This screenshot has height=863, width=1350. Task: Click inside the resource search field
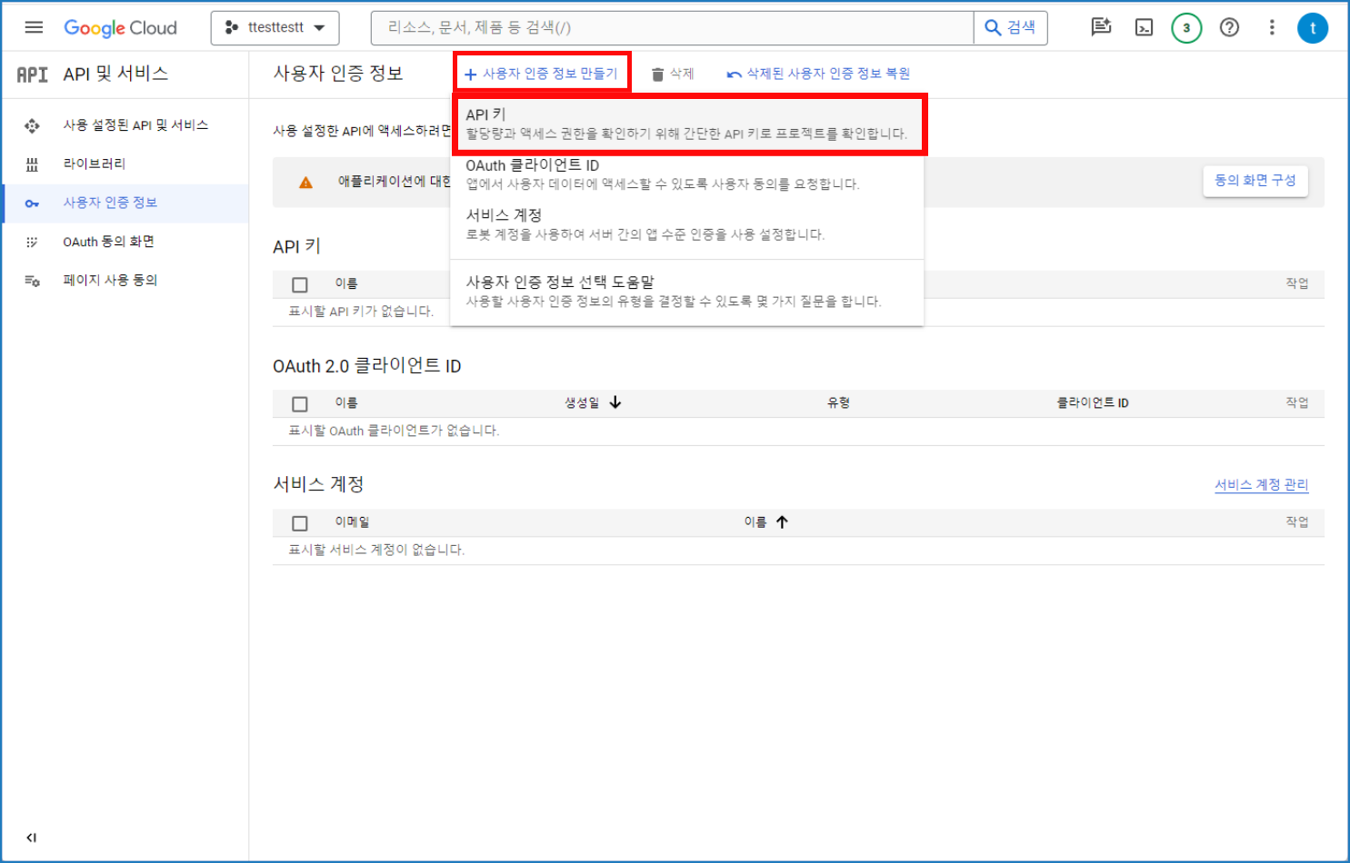636,27
